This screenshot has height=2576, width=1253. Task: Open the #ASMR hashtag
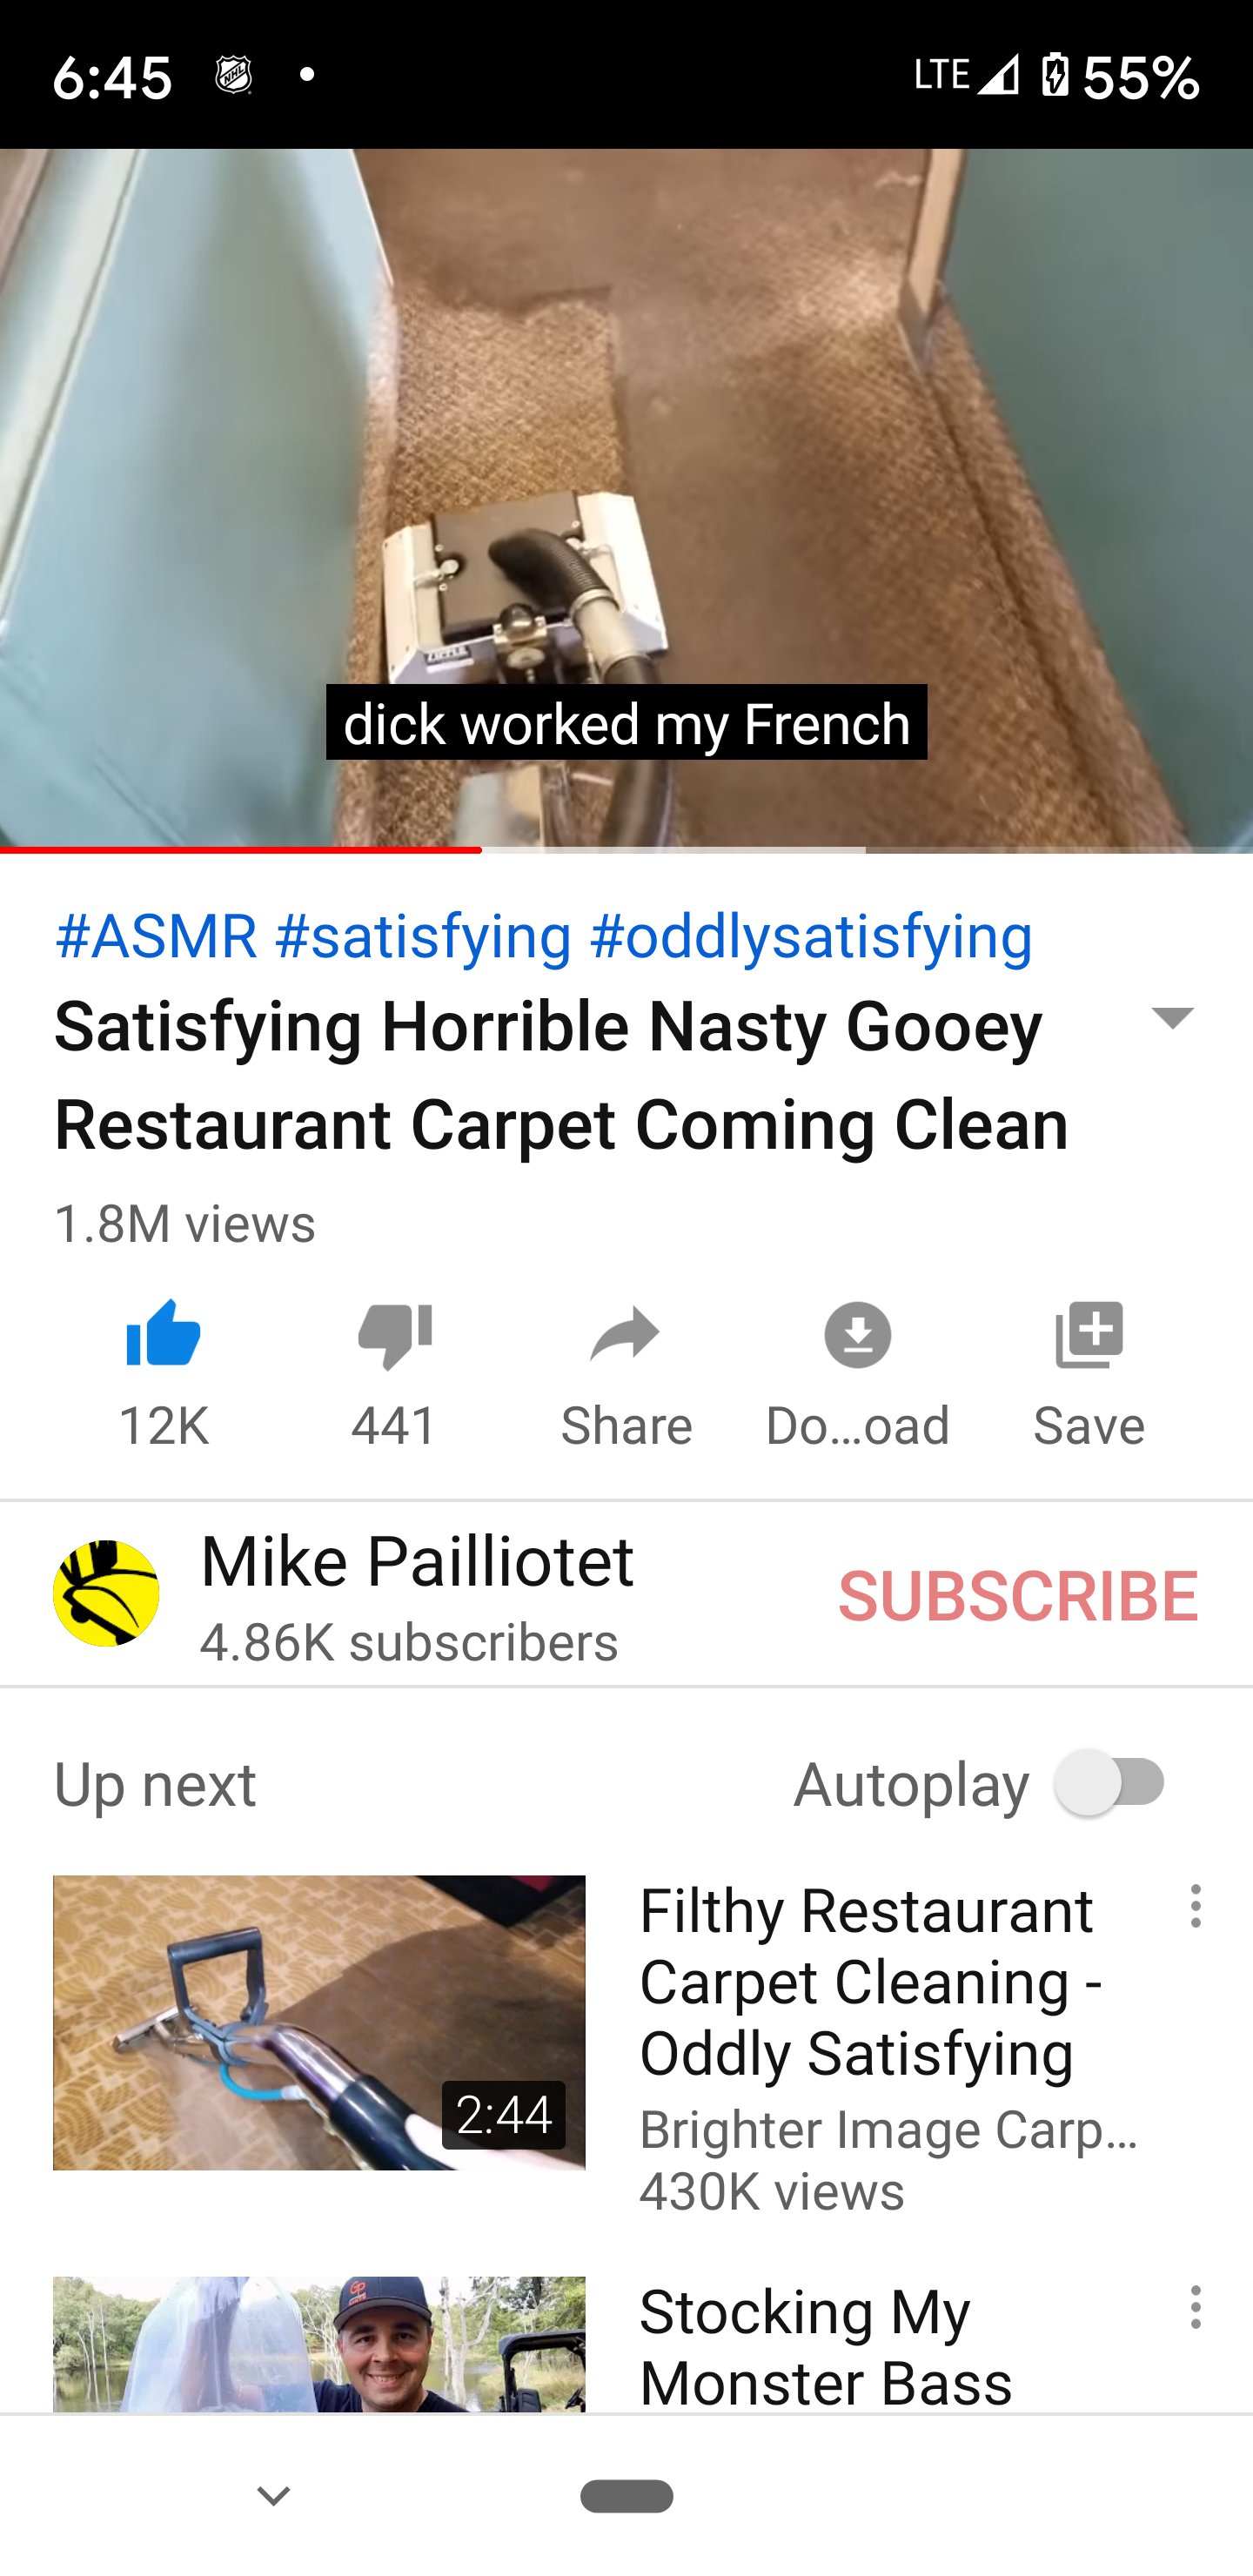pyautogui.click(x=157, y=936)
